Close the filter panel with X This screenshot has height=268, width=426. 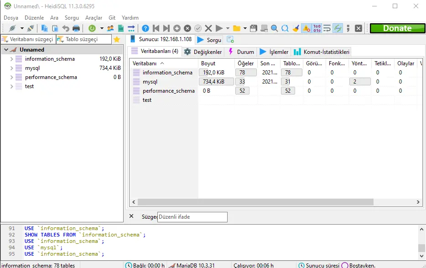[x=131, y=216]
